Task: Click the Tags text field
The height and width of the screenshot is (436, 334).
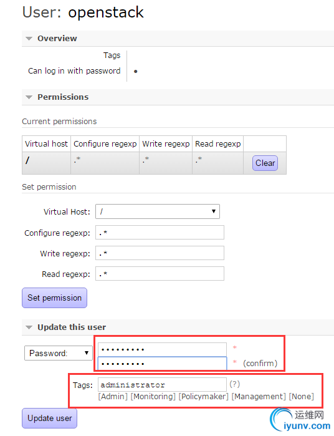Action: pos(162,385)
